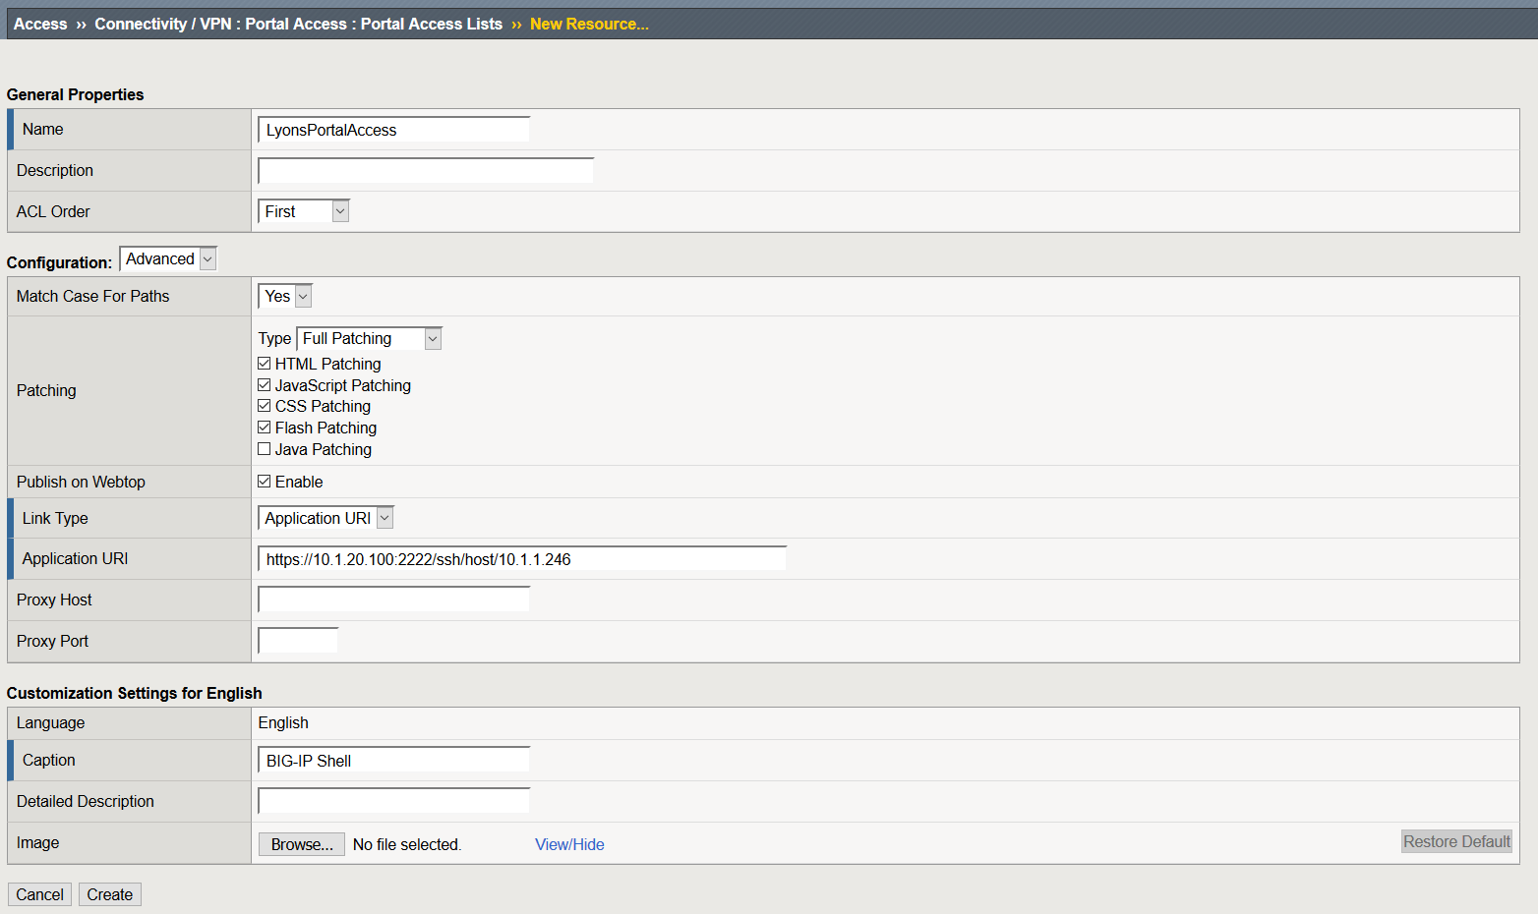This screenshot has width=1538, height=914.
Task: Toggle the CSS Patching checkbox
Action: [264, 406]
